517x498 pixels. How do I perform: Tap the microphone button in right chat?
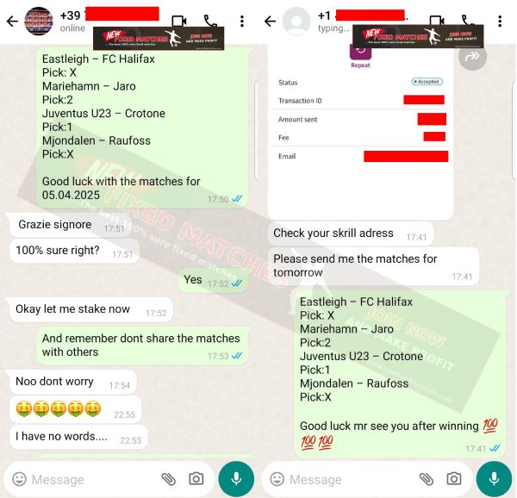pyautogui.click(x=494, y=479)
